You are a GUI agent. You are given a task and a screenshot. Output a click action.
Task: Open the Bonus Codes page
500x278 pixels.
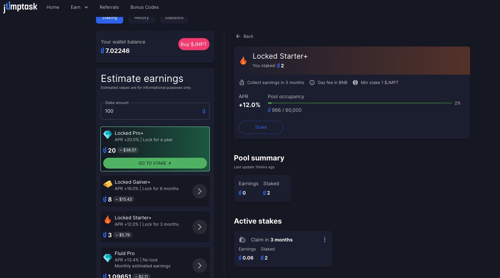click(x=145, y=7)
